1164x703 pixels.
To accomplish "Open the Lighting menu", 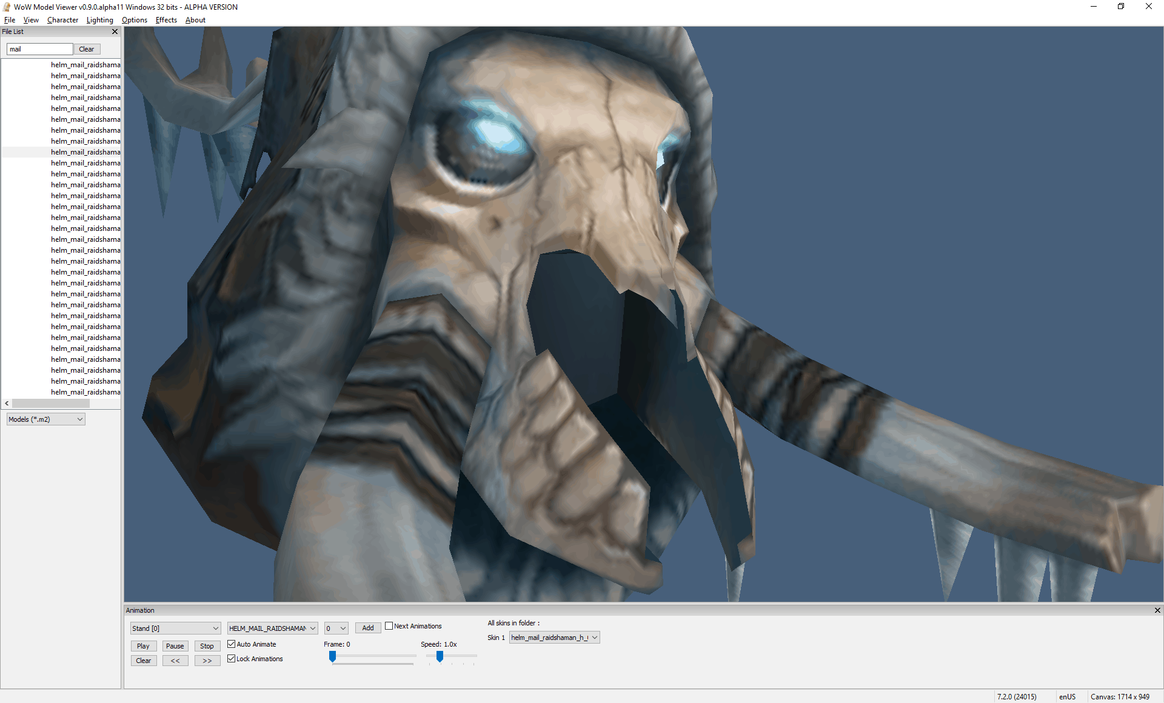I will pos(99,20).
